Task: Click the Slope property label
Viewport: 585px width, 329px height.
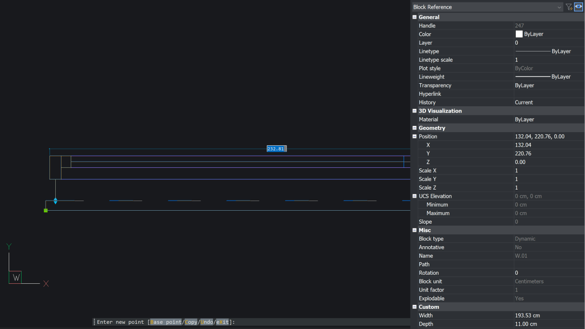Action: pos(425,222)
